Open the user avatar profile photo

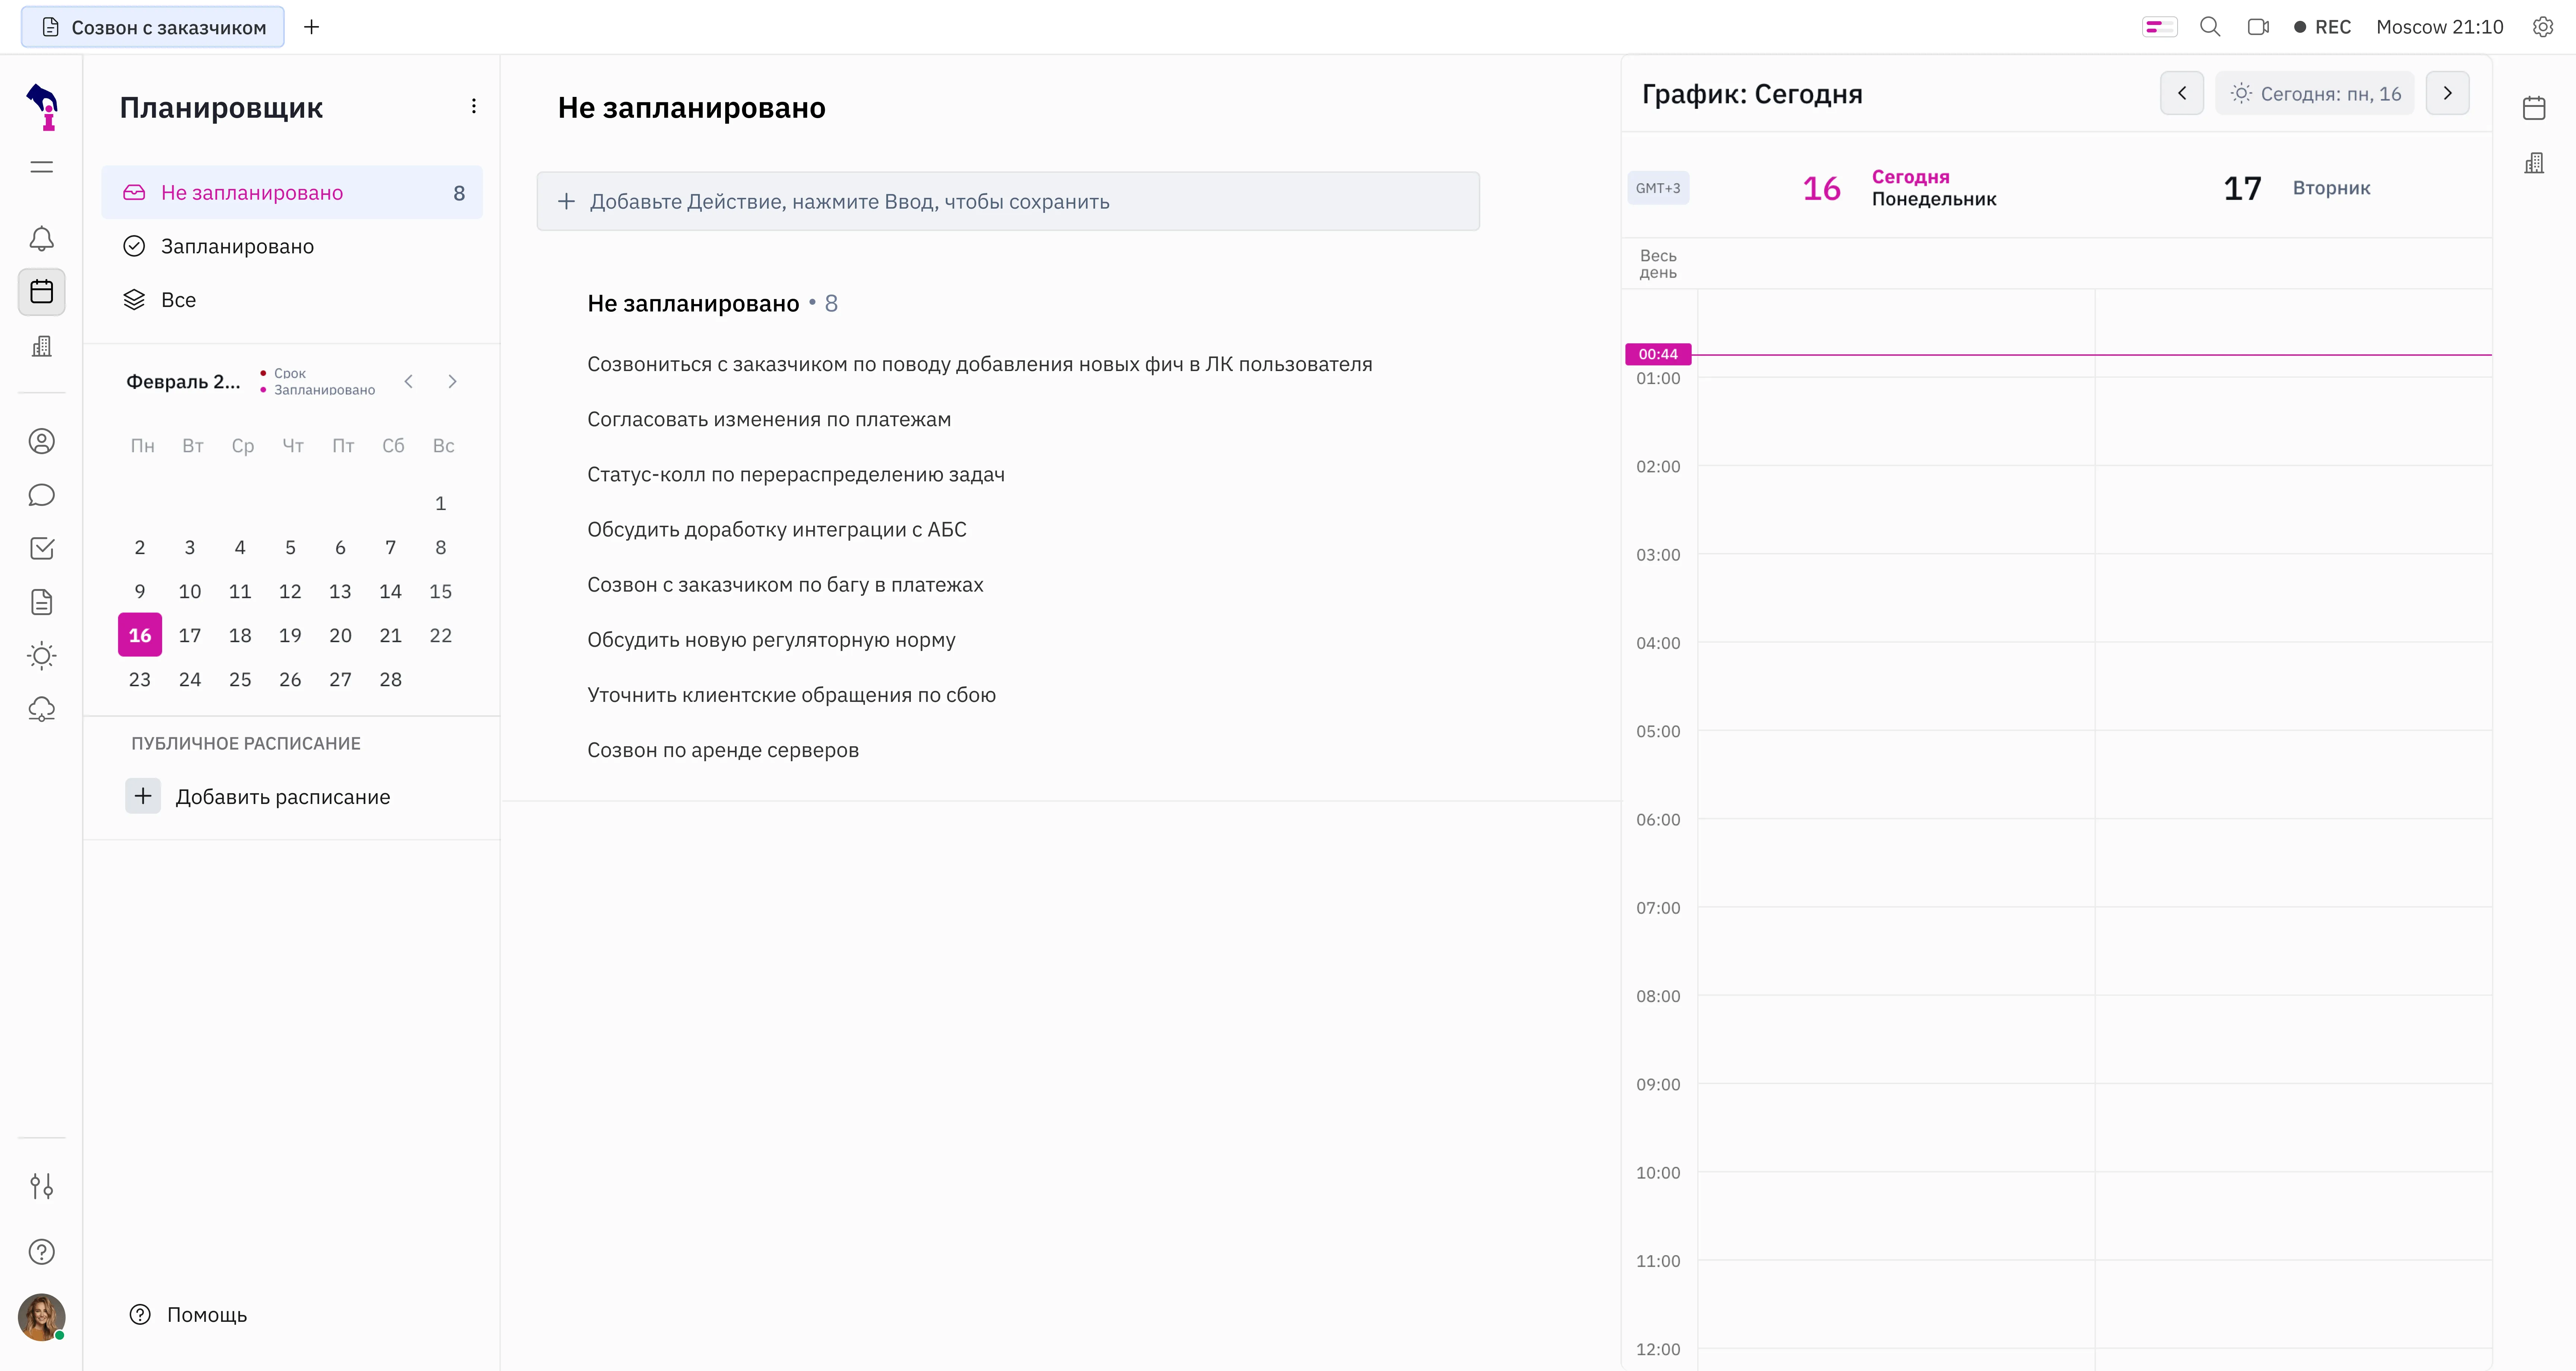click(41, 1317)
